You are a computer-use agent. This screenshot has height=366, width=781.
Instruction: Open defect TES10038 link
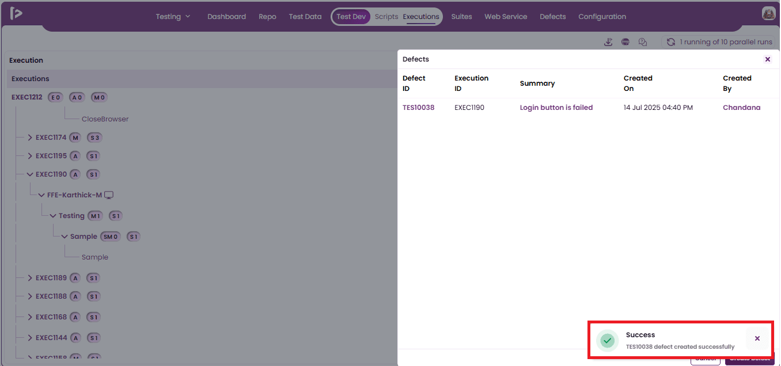point(418,108)
